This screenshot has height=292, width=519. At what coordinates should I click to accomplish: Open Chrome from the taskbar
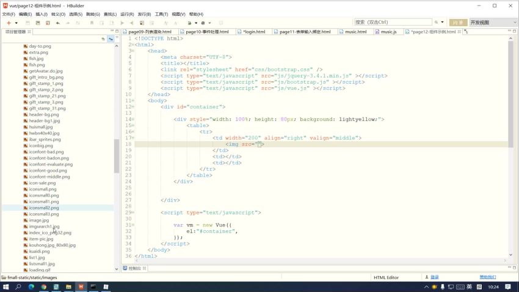click(44, 287)
